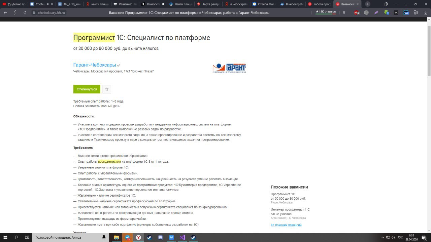Click the Гарант company logo
This screenshot has height=242, width=431.
pyautogui.click(x=229, y=68)
